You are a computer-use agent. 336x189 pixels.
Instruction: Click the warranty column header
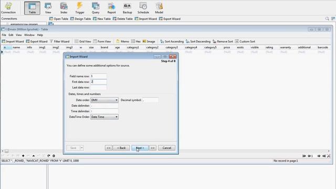[286, 47]
